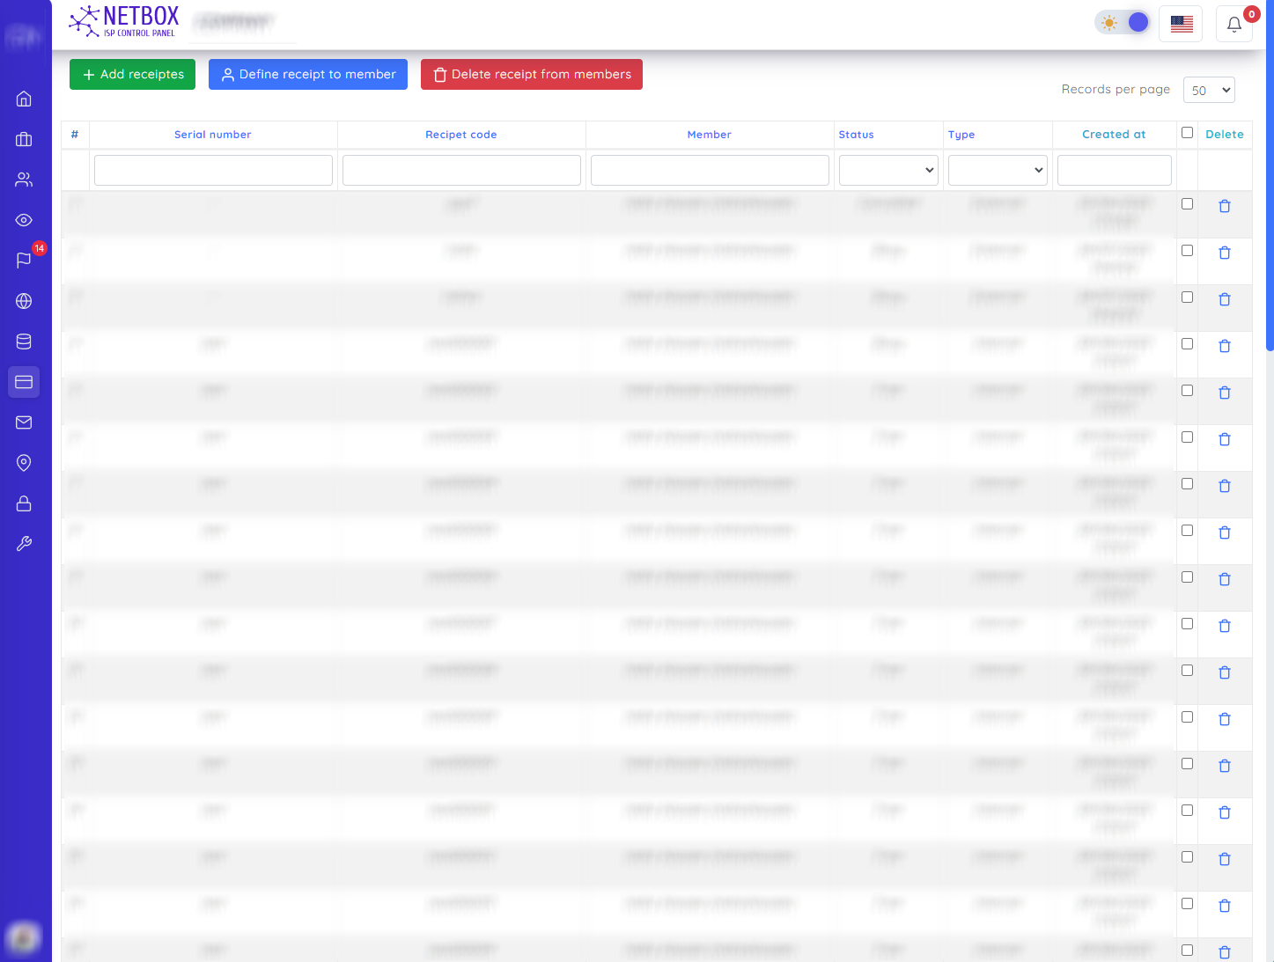
Task: Open the notifications bell icon
Action: tap(1233, 24)
